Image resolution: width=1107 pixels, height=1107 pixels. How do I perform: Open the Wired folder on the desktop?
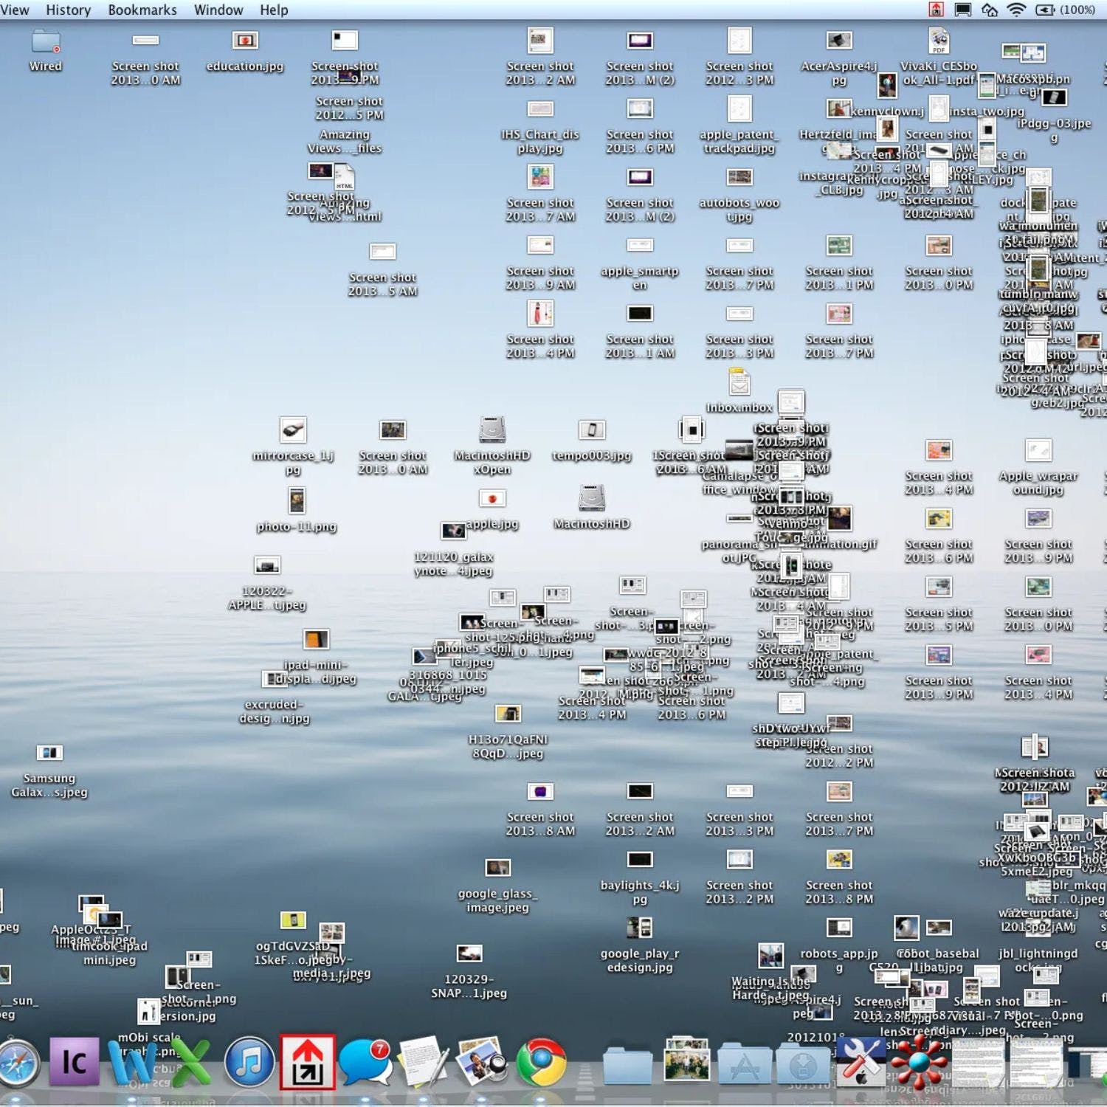pyautogui.click(x=46, y=43)
